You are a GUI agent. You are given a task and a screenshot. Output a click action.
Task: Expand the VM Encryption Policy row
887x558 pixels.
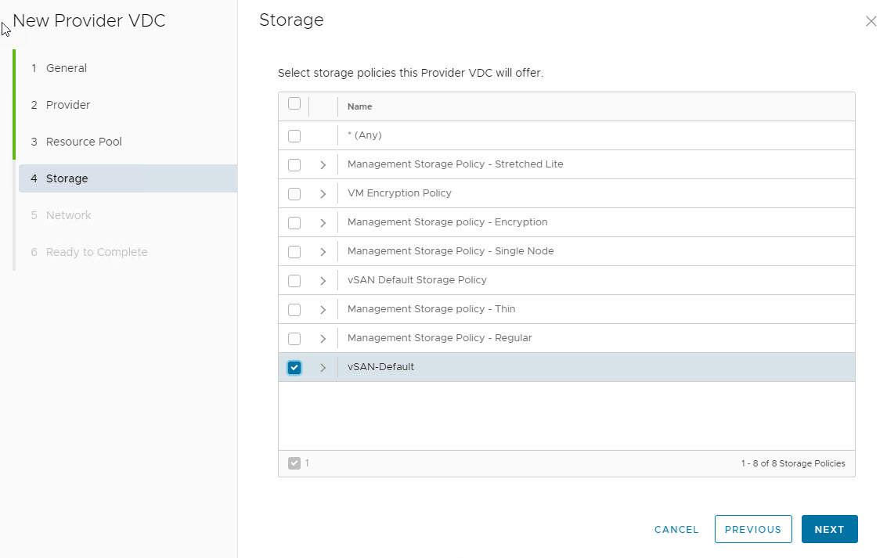click(323, 194)
